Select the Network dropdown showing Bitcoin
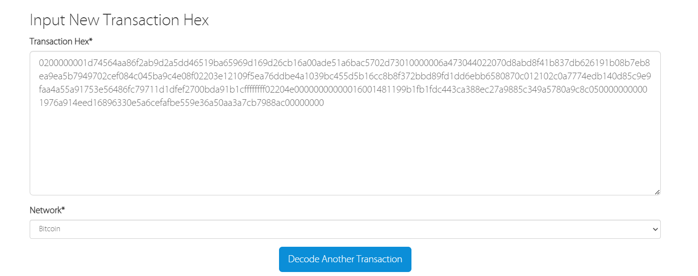698x276 pixels. coord(345,229)
